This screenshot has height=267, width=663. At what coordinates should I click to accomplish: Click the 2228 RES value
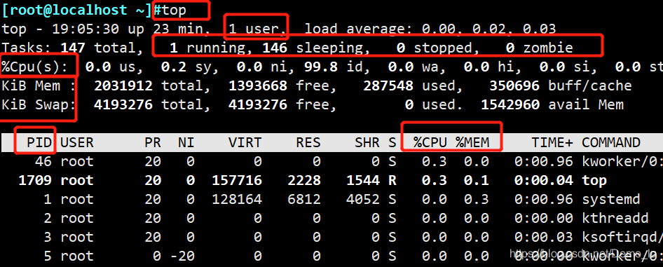(x=304, y=180)
